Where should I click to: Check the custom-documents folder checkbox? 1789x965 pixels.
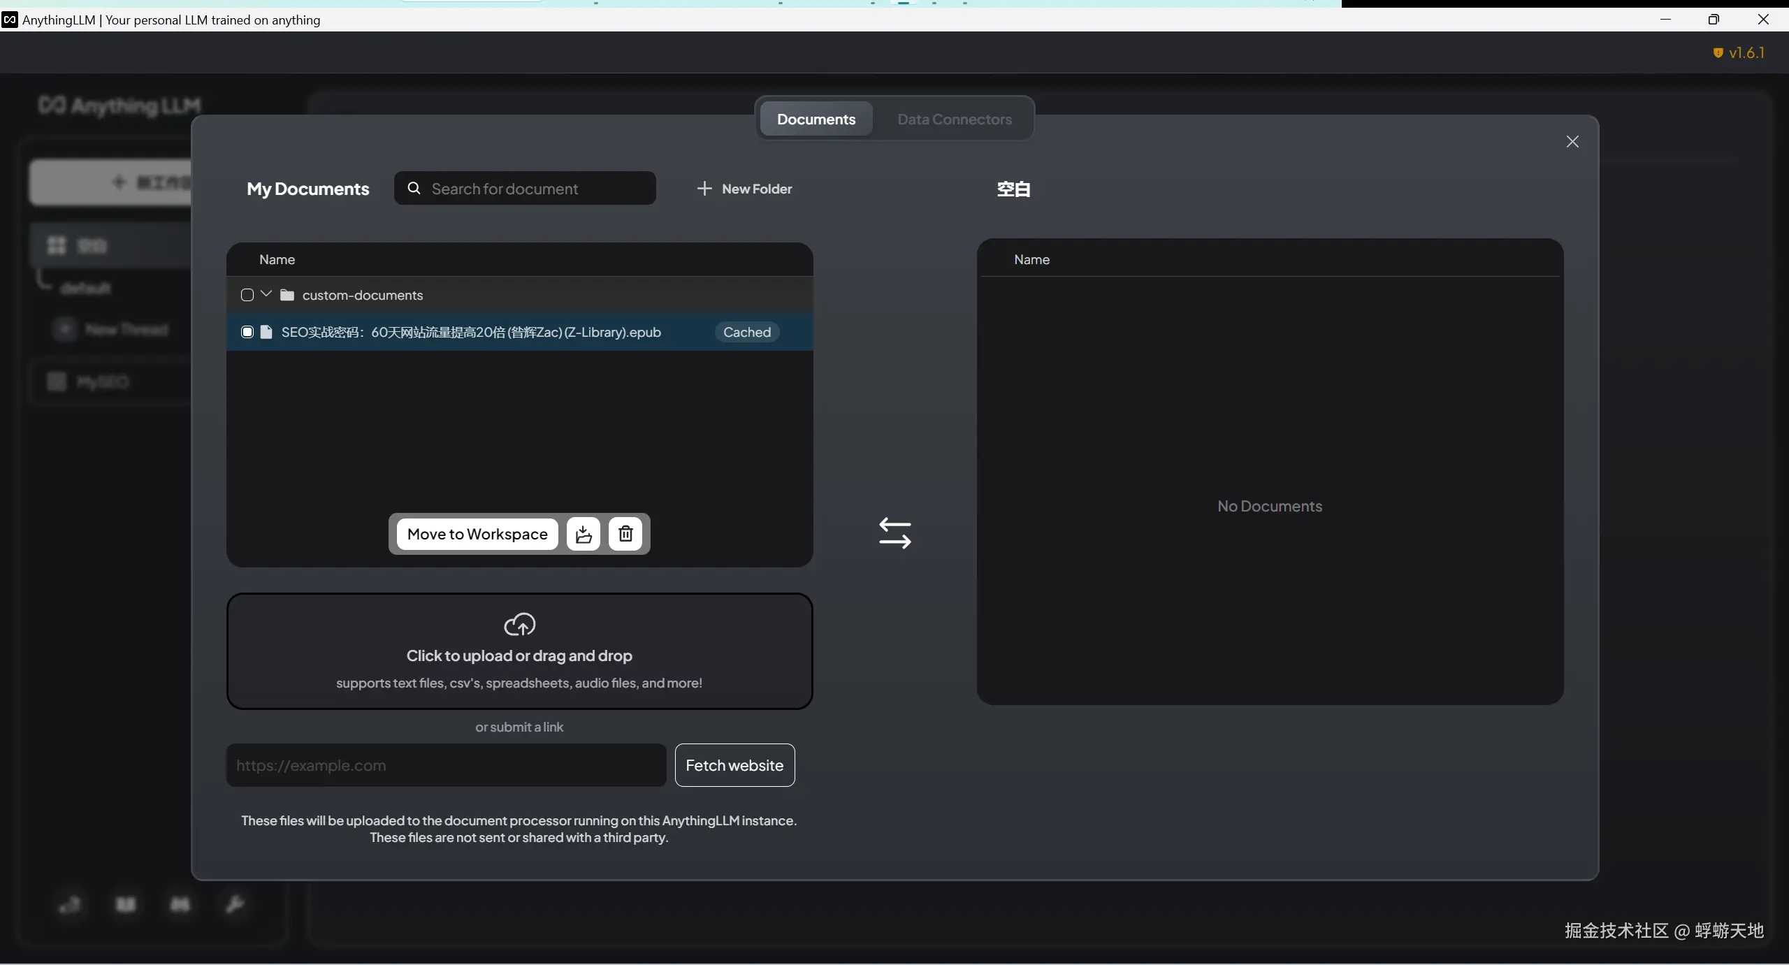click(247, 295)
